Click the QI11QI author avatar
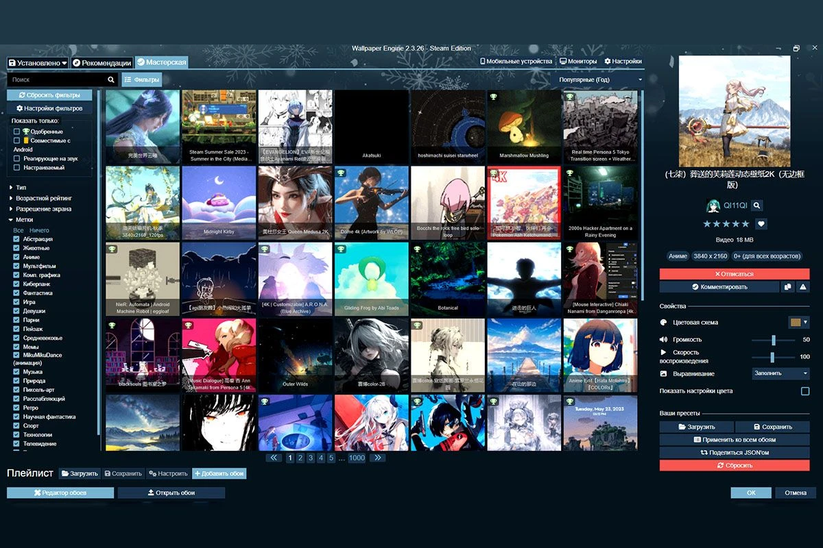This screenshot has height=548, width=823. (713, 205)
